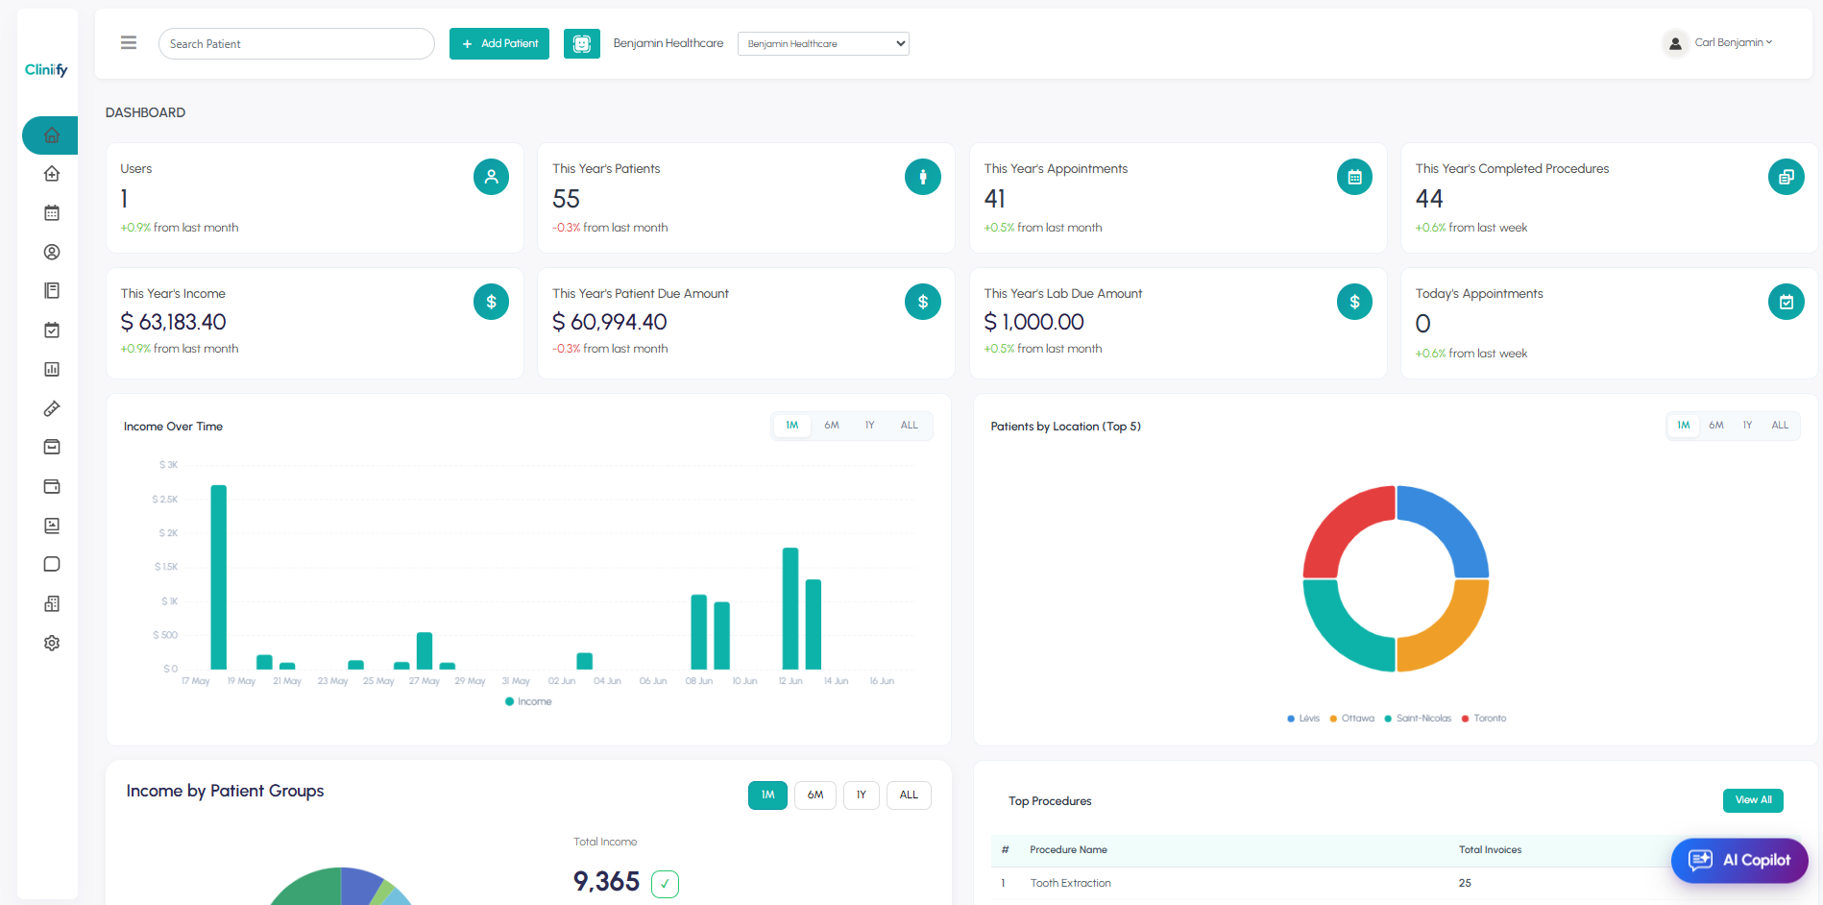Click the Clinify logo
1823x905 pixels.
(x=46, y=69)
